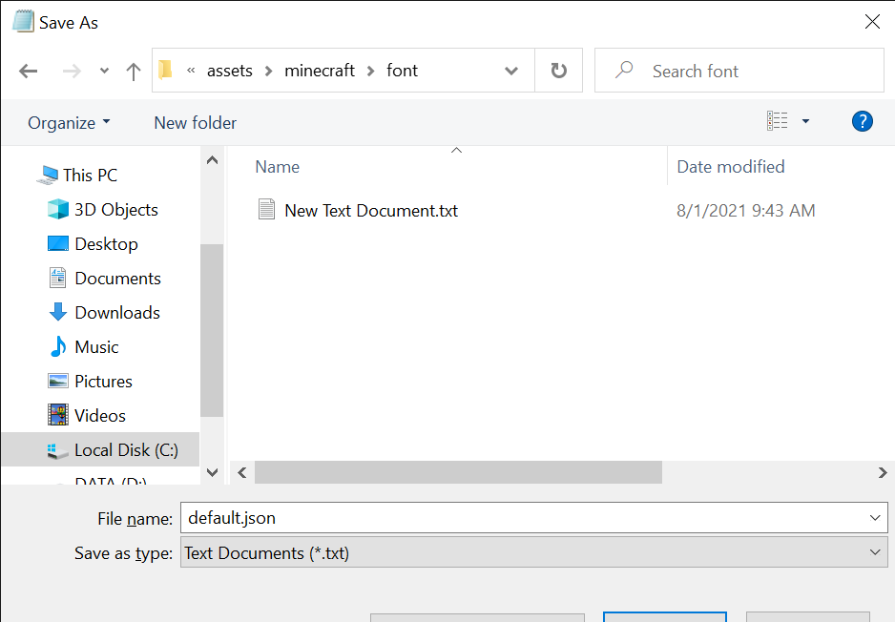Click the Documents page icon

pyautogui.click(x=57, y=278)
